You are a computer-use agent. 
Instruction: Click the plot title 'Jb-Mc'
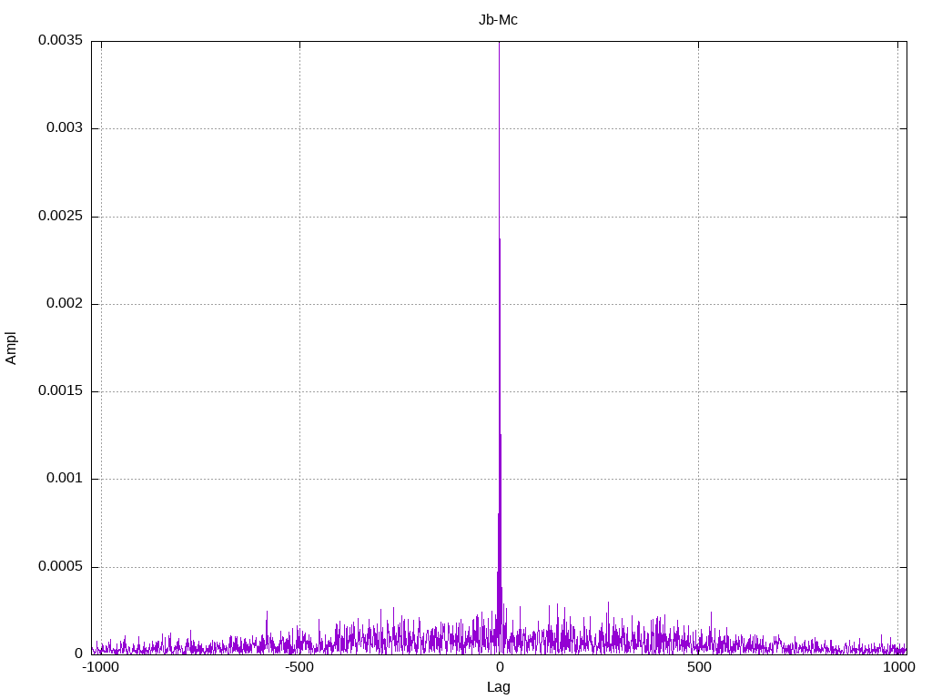498,20
